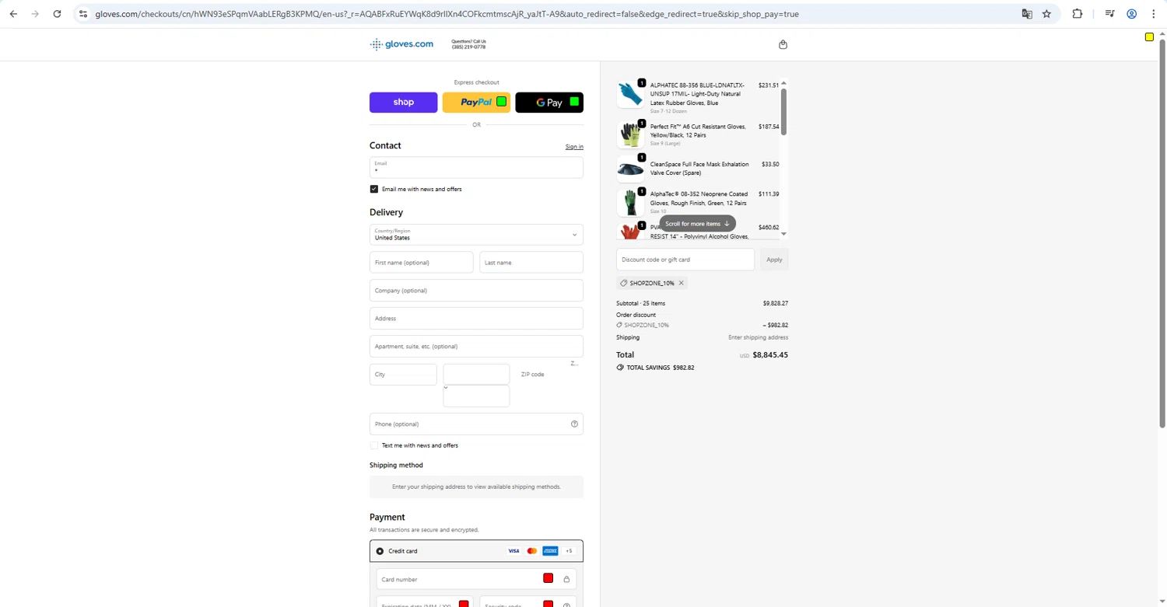Image resolution: width=1167 pixels, height=607 pixels.
Task: Click the $8,845.45 total amount
Action: [x=770, y=354]
